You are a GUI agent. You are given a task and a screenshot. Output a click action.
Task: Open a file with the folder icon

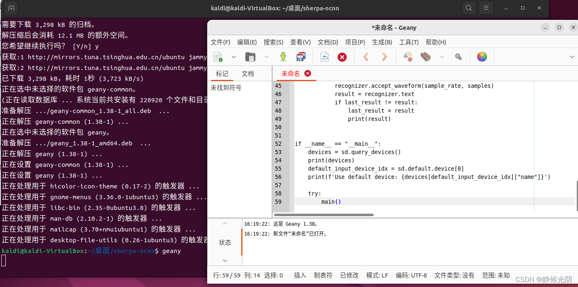(250, 57)
